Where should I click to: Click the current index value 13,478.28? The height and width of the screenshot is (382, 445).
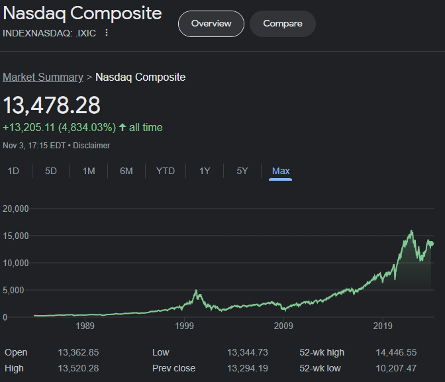(52, 105)
